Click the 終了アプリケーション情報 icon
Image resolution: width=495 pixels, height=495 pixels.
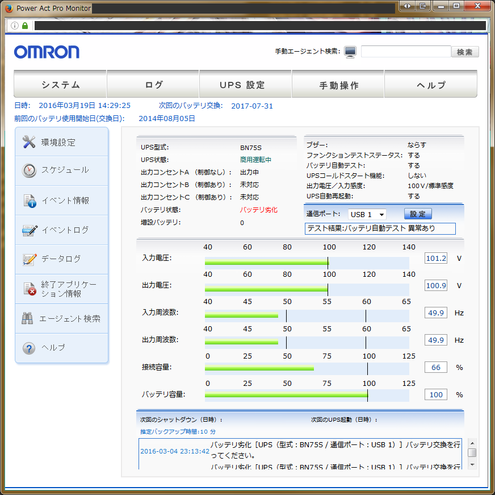click(x=29, y=289)
